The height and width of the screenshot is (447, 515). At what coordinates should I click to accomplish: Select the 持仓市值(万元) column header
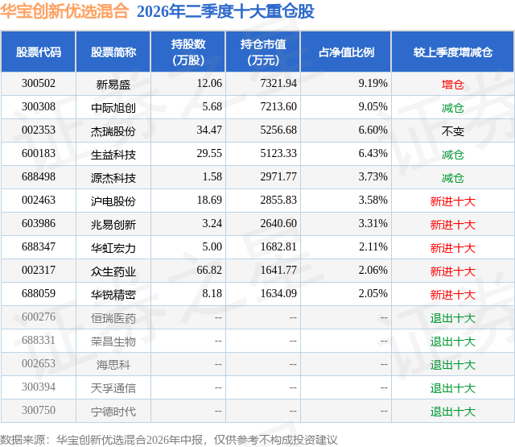click(263, 52)
